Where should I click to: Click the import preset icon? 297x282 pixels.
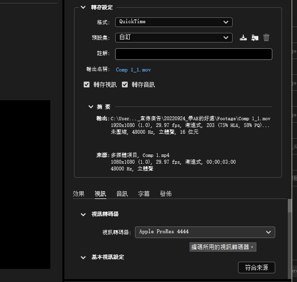click(x=255, y=38)
